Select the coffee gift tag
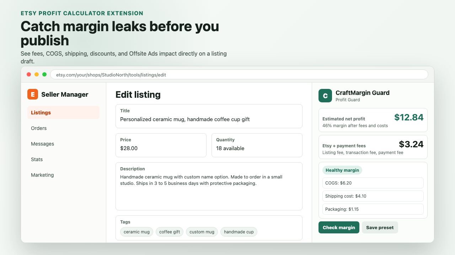 point(170,232)
